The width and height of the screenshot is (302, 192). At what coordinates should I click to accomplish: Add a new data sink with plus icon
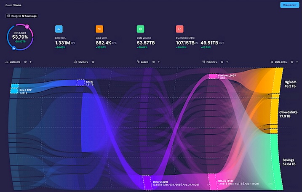[297, 62]
